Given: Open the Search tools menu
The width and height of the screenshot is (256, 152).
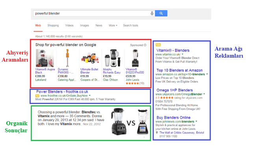Looking at the screenshot, I should [130, 26].
